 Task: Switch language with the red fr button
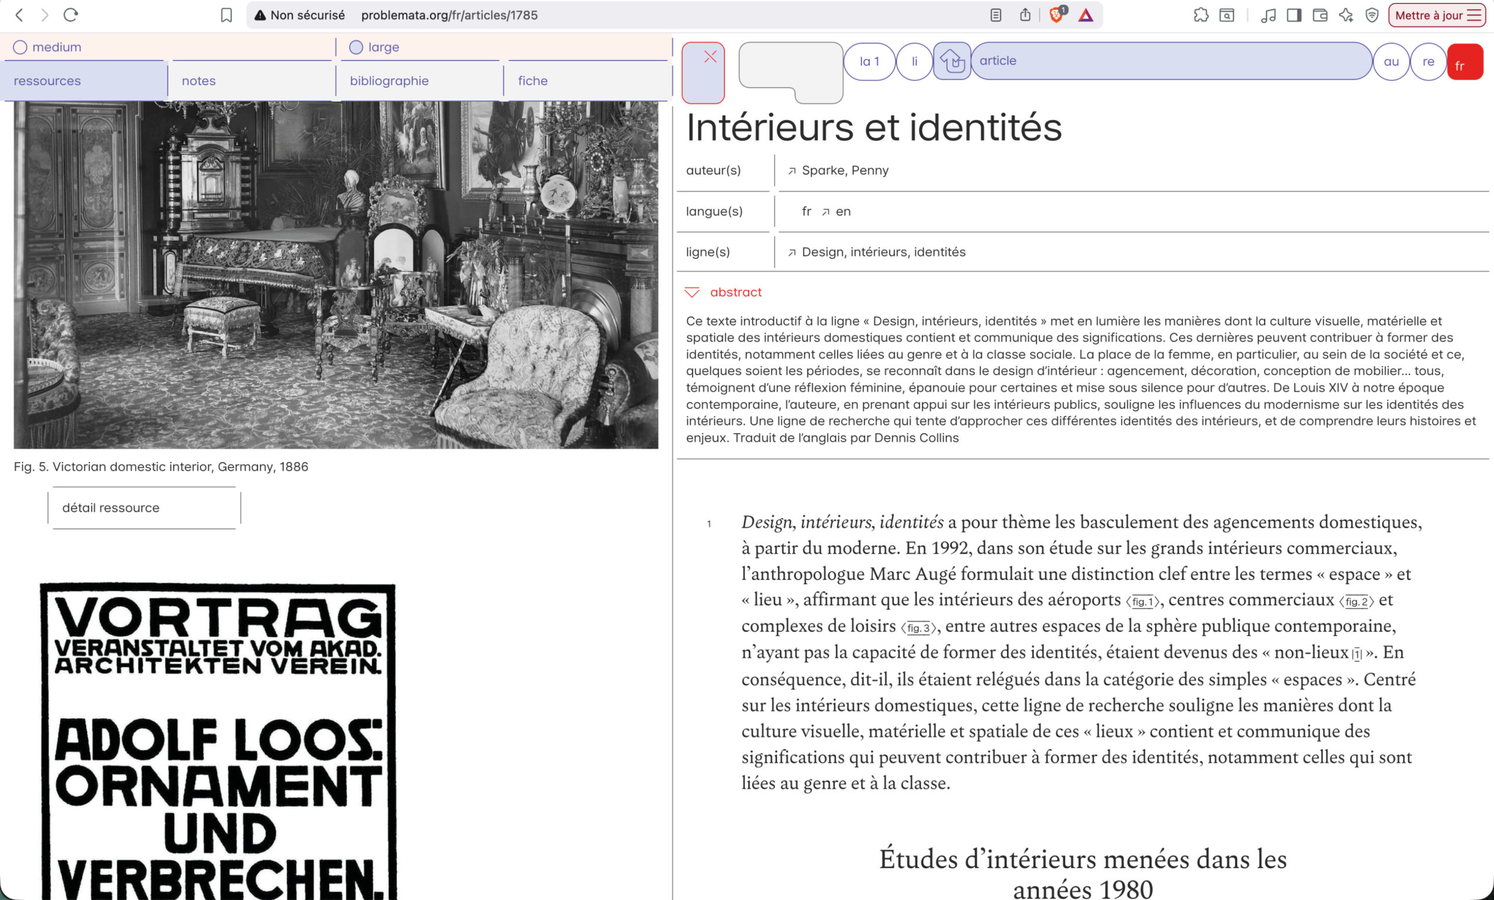click(x=1464, y=61)
